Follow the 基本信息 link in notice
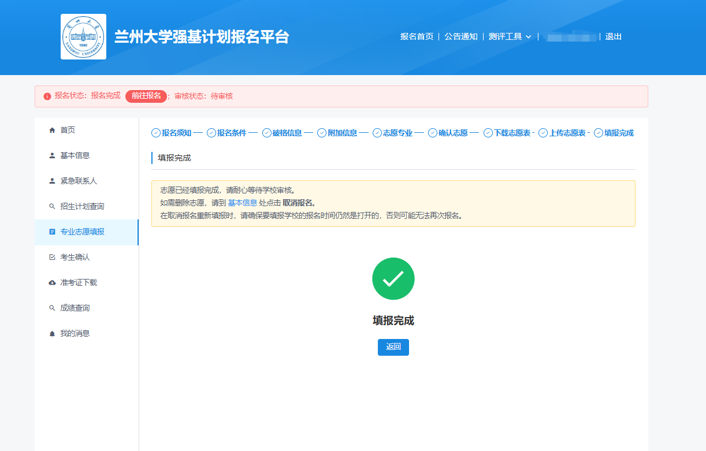Image resolution: width=706 pixels, height=451 pixels. [242, 203]
